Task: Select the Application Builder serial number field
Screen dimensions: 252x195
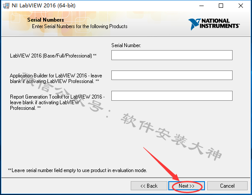Action: click(x=172, y=75)
